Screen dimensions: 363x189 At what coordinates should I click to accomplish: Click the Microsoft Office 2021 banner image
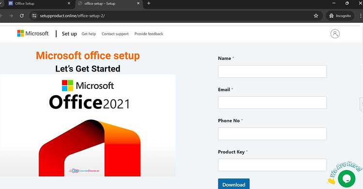88,126
